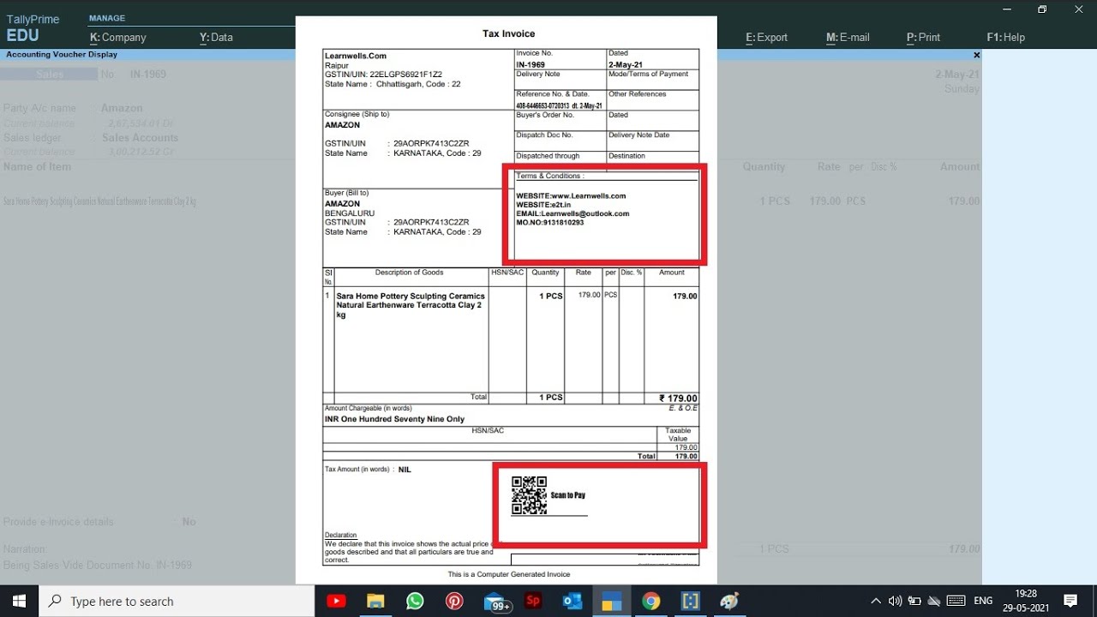The height and width of the screenshot is (617, 1097).
Task: Show hidden system tray icons
Action: tap(875, 601)
